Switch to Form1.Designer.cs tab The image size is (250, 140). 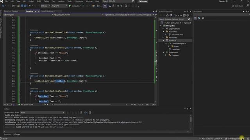coord(48,11)
